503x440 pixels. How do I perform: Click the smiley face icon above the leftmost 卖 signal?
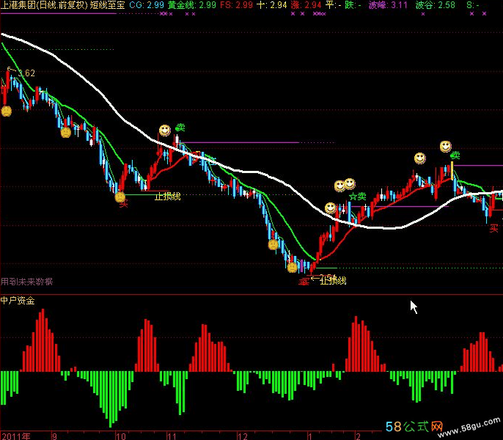166,131
